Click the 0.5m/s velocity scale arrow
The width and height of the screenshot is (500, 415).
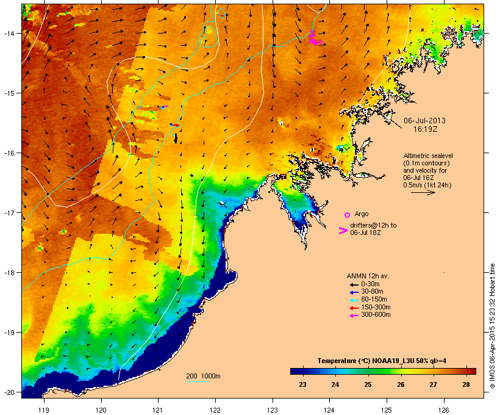pyautogui.click(x=423, y=192)
